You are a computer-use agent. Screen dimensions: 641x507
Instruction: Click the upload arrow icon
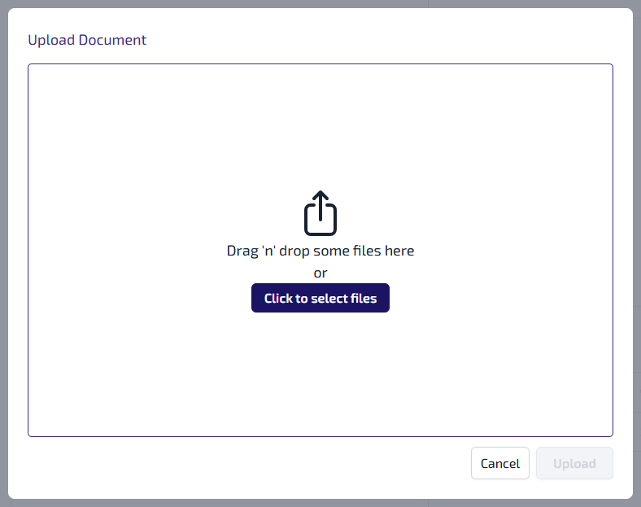click(320, 213)
